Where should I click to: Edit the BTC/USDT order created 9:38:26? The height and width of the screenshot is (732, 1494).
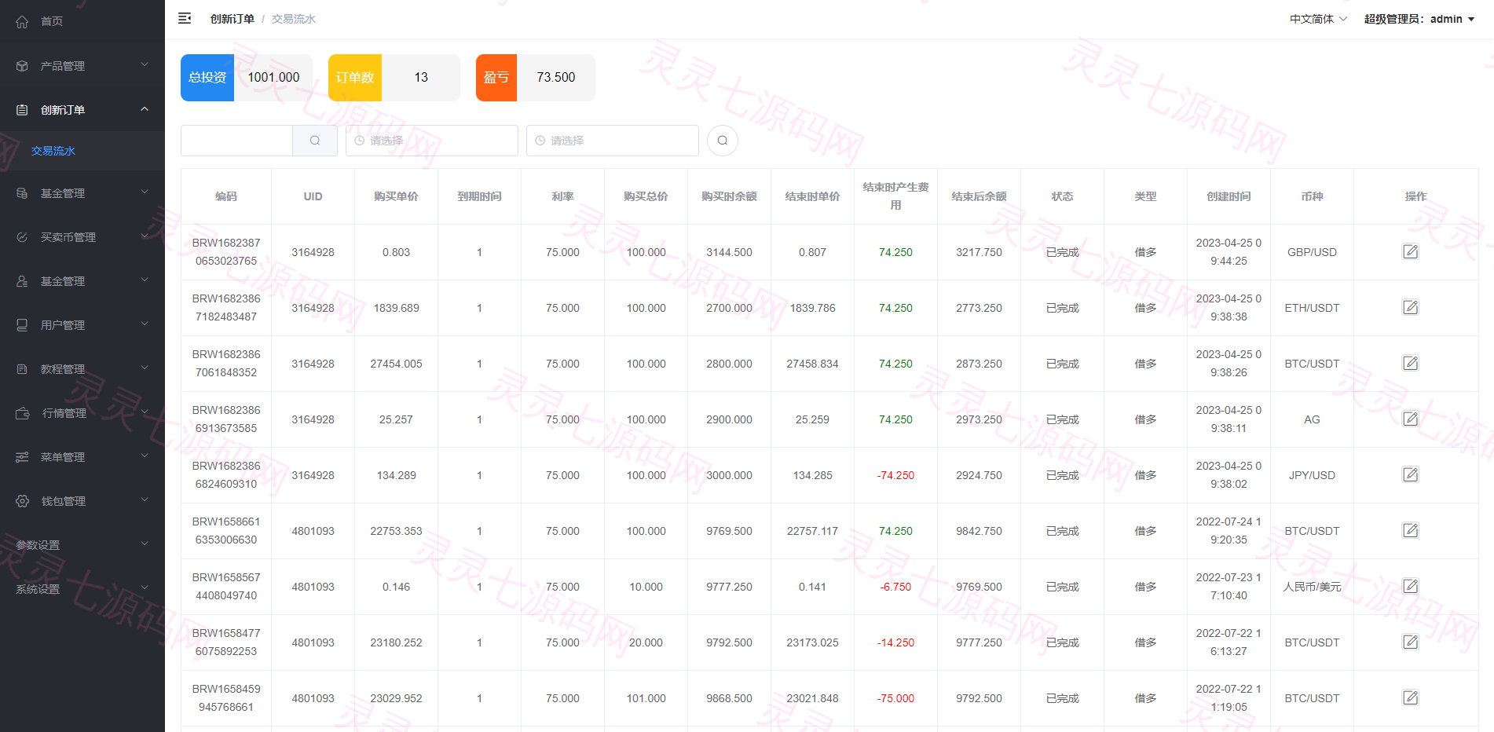pos(1411,363)
